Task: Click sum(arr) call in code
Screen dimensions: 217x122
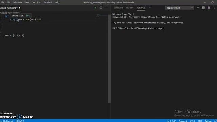Action: 31,19
